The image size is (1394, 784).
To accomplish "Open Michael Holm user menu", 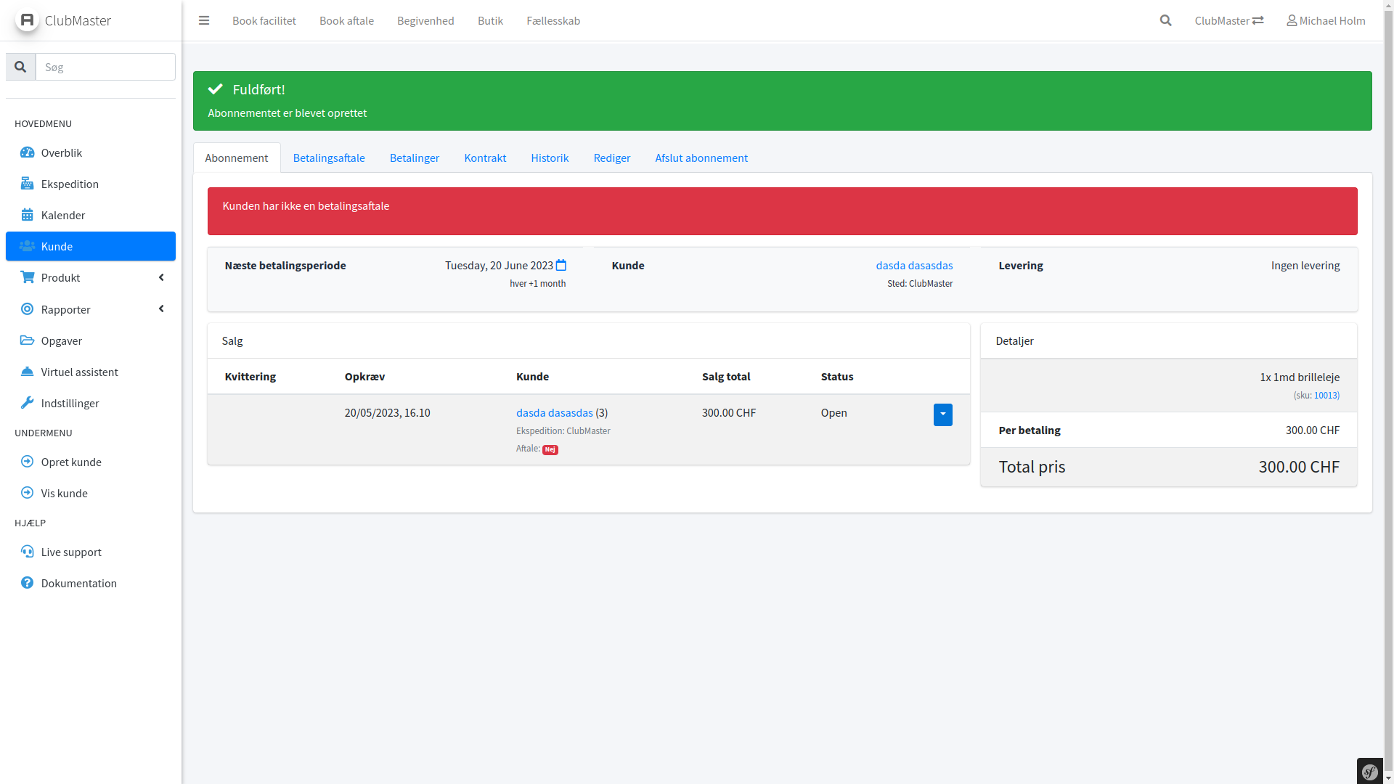I will 1326,20.
